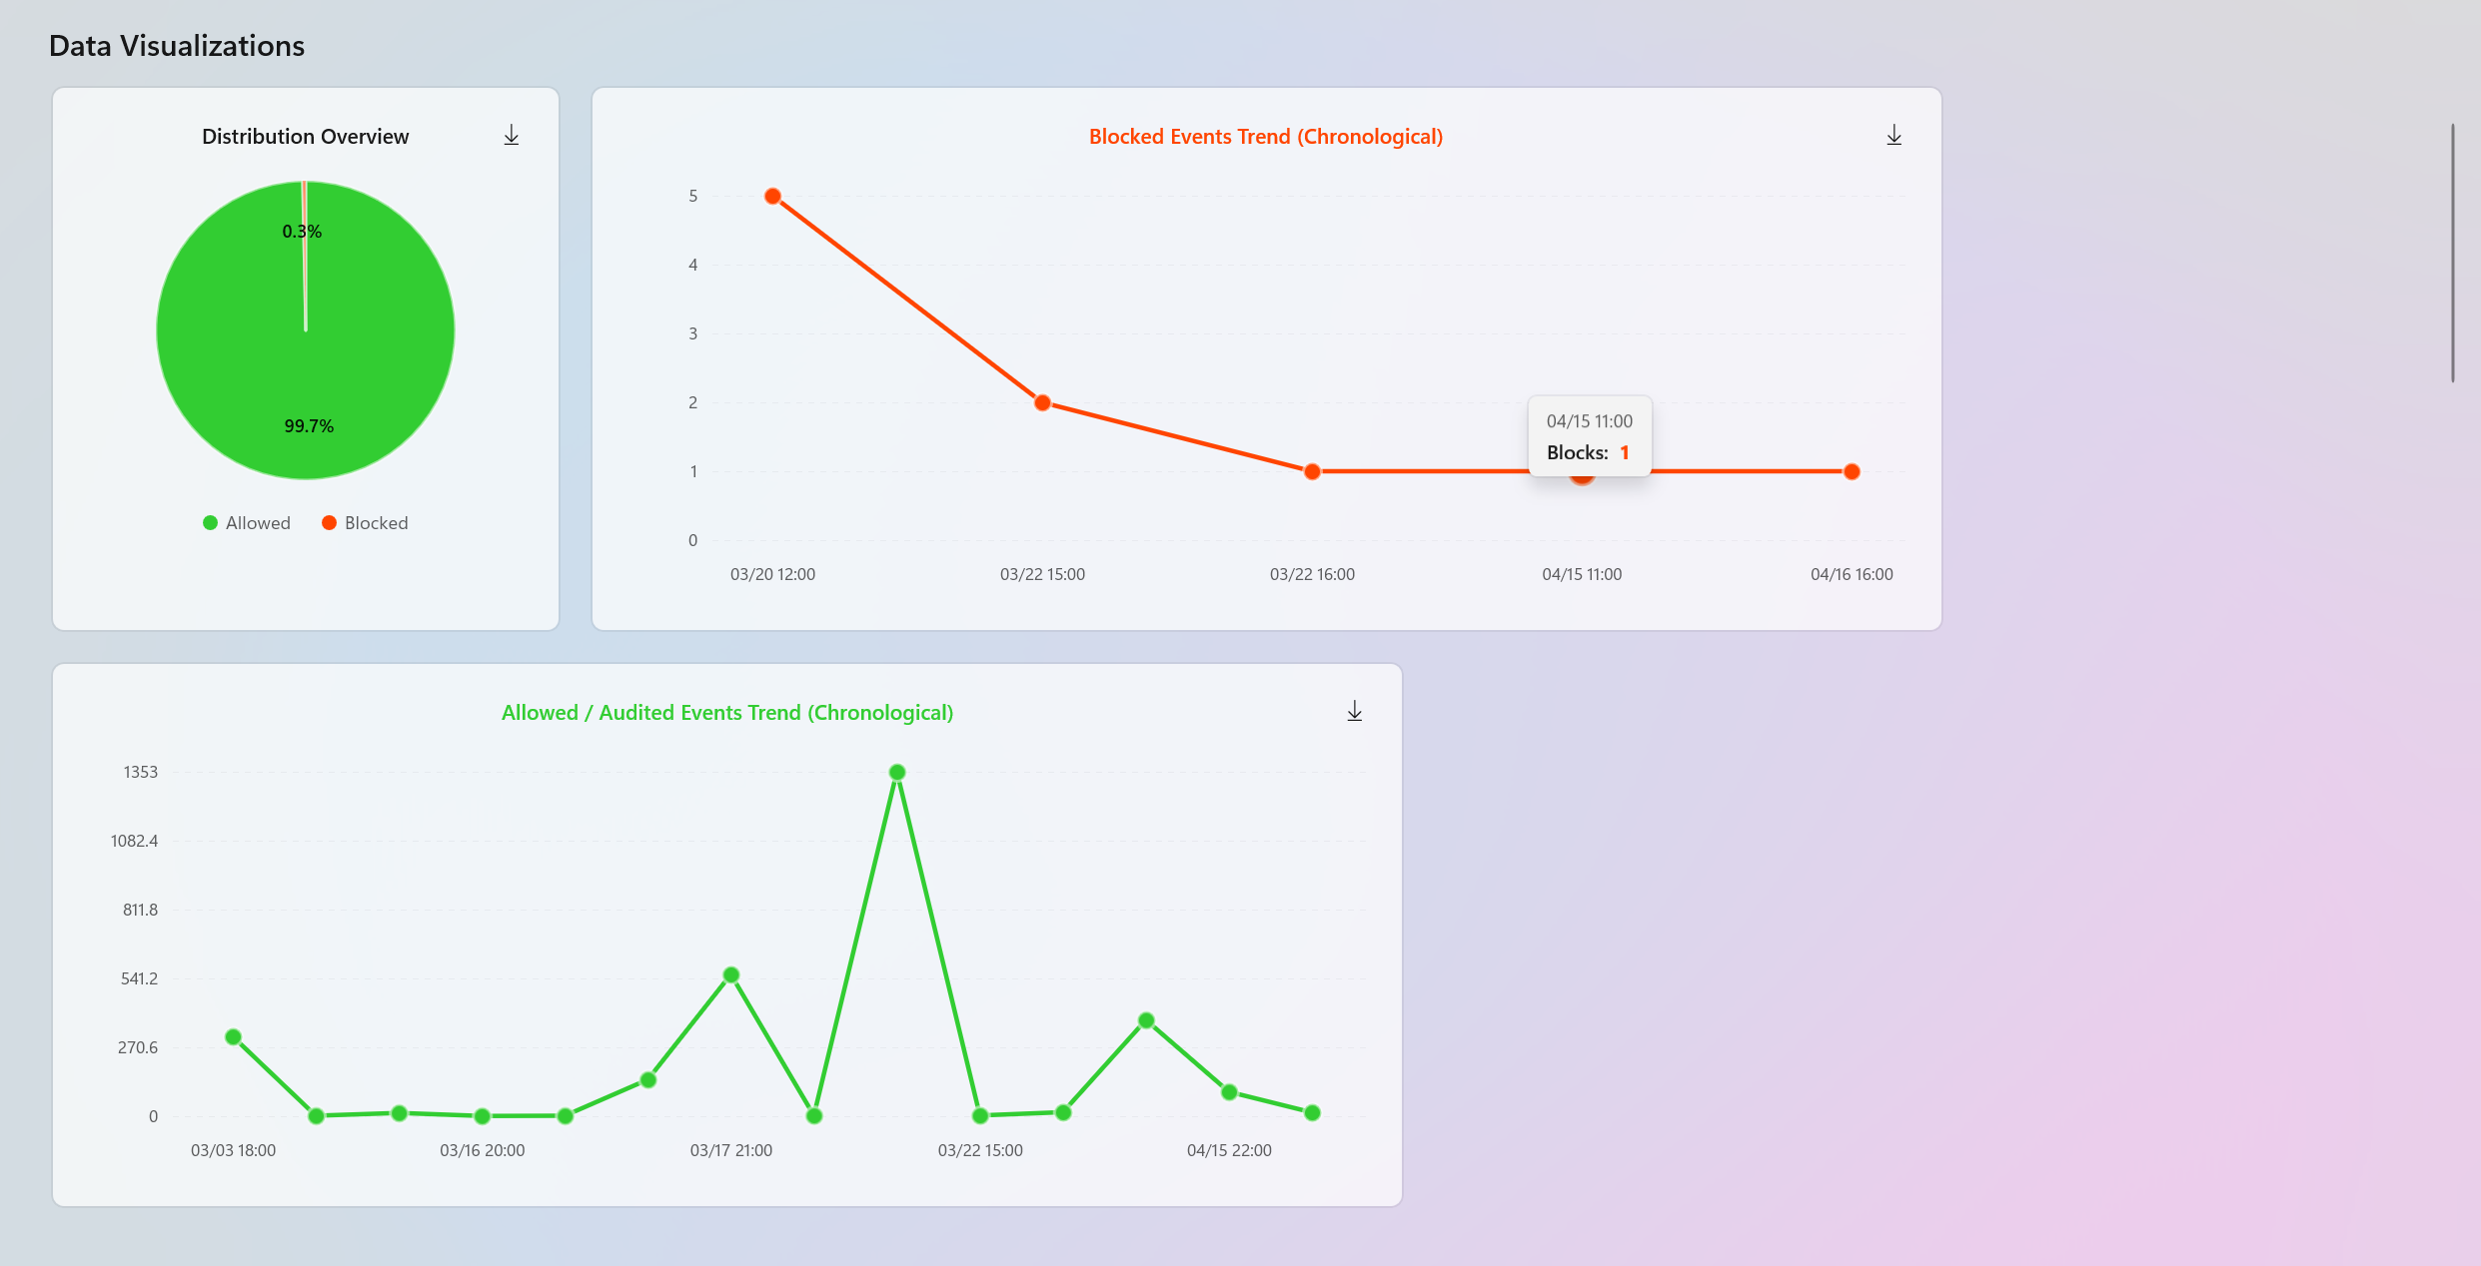Click the orange Blocked legend dot

(x=329, y=523)
